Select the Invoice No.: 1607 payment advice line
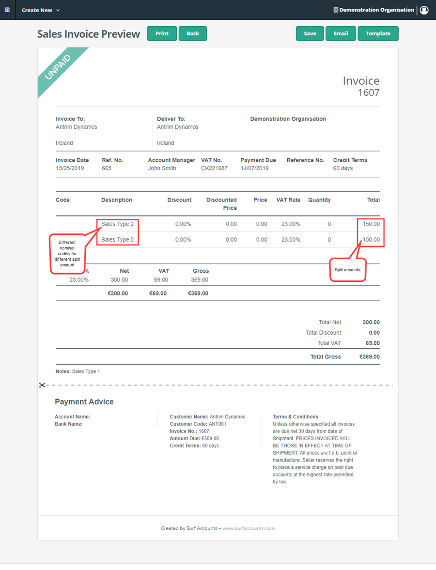 [189, 431]
